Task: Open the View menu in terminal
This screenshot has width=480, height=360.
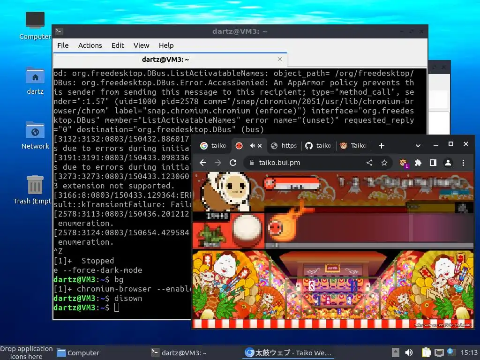Action: 141,45
